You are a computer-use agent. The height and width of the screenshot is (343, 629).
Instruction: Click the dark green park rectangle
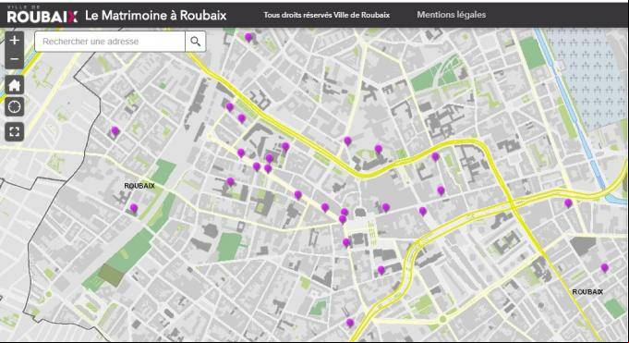point(112,276)
